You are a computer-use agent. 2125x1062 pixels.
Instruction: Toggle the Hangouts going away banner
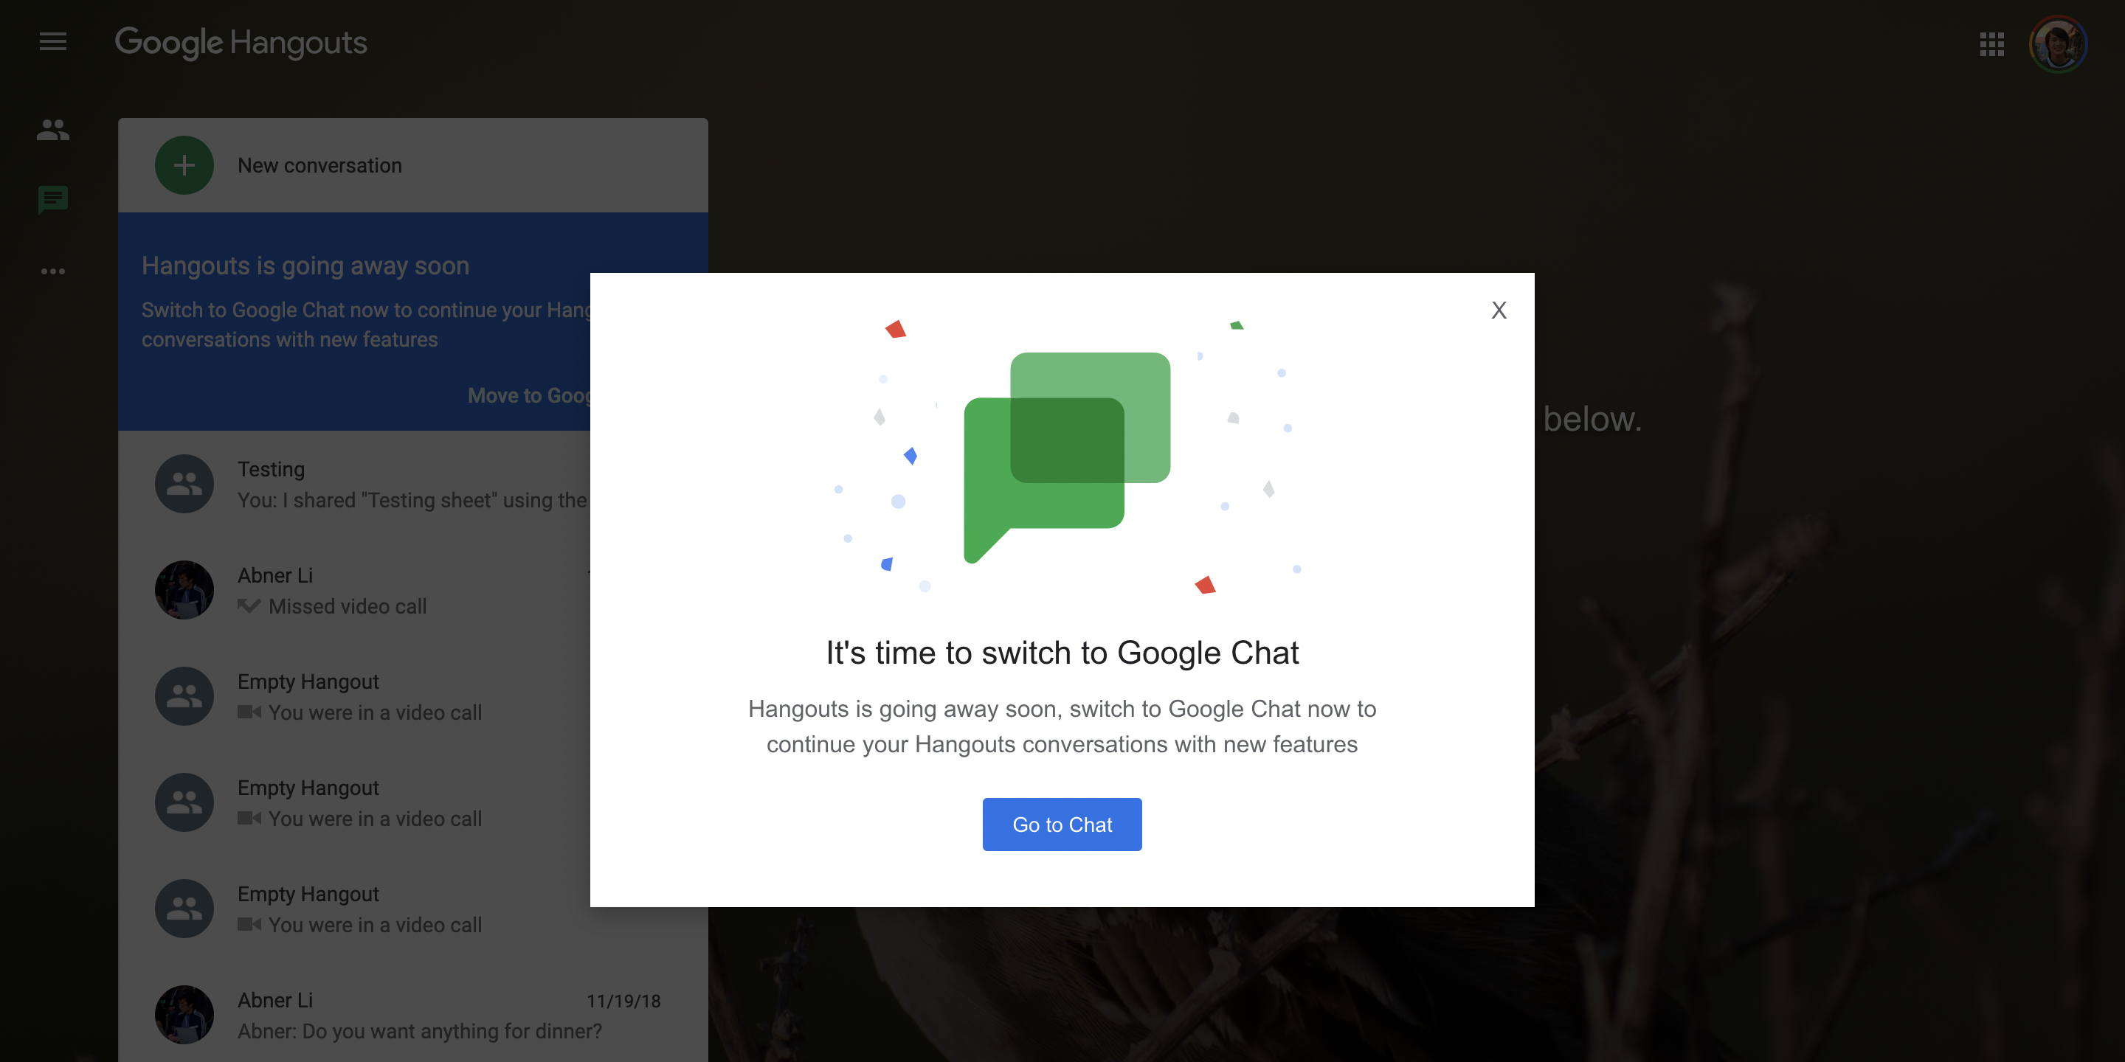point(305,264)
